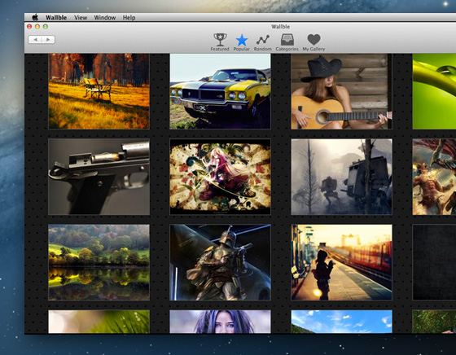
Task: Open the Wallble application menu
Action: tap(56, 17)
